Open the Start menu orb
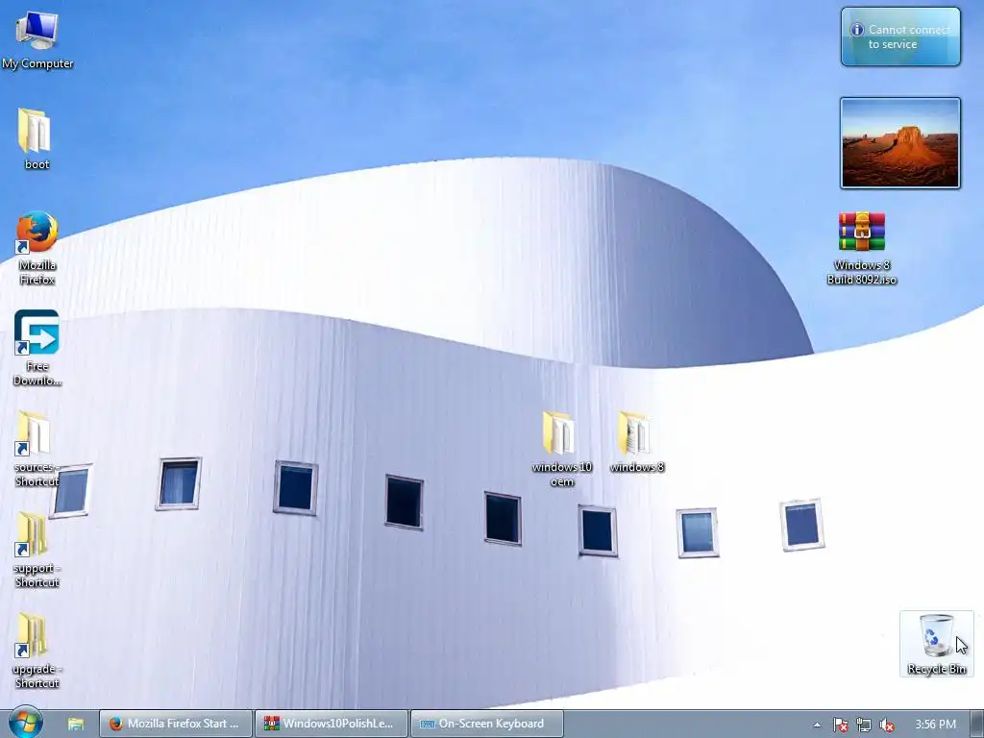The height and width of the screenshot is (738, 984). pyautogui.click(x=26, y=723)
